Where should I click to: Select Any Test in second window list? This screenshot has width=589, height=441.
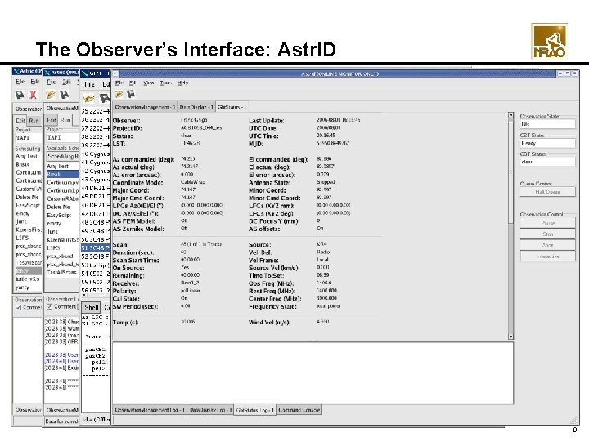(57, 166)
